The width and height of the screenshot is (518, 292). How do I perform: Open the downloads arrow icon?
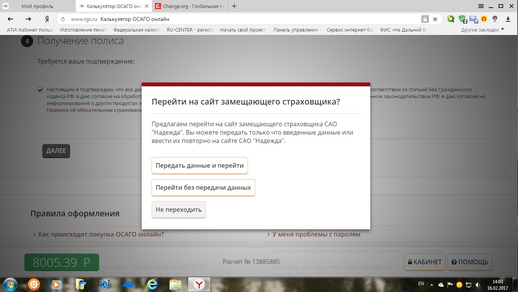(508, 19)
